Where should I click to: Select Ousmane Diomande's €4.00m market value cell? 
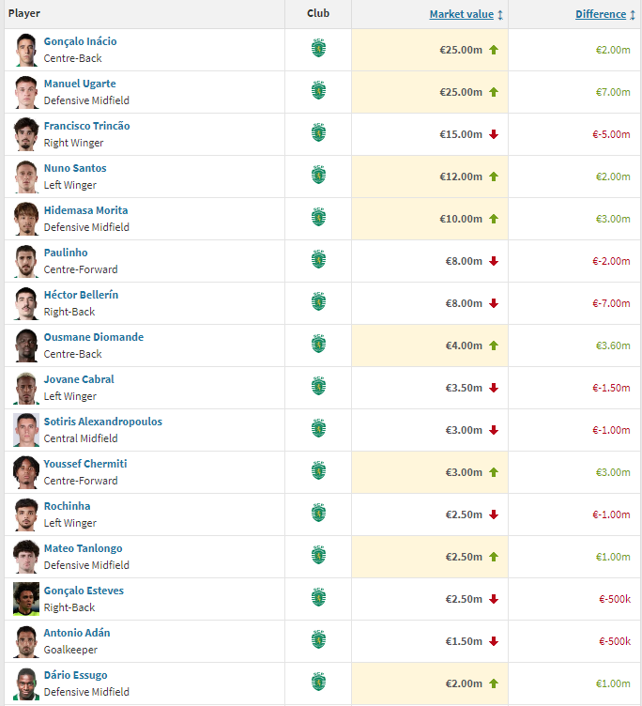[430, 345]
